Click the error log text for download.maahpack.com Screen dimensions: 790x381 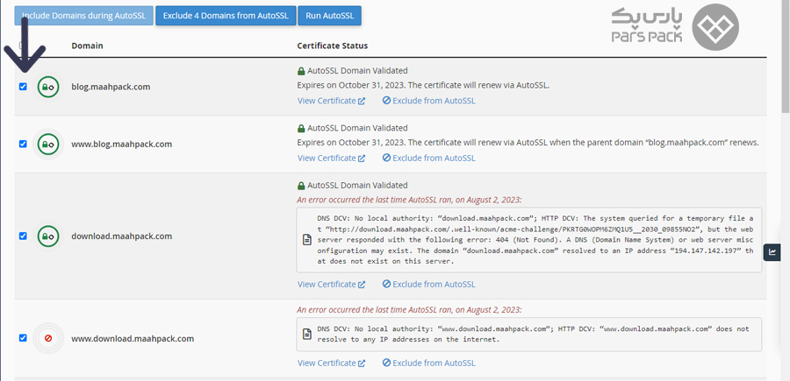(535, 240)
